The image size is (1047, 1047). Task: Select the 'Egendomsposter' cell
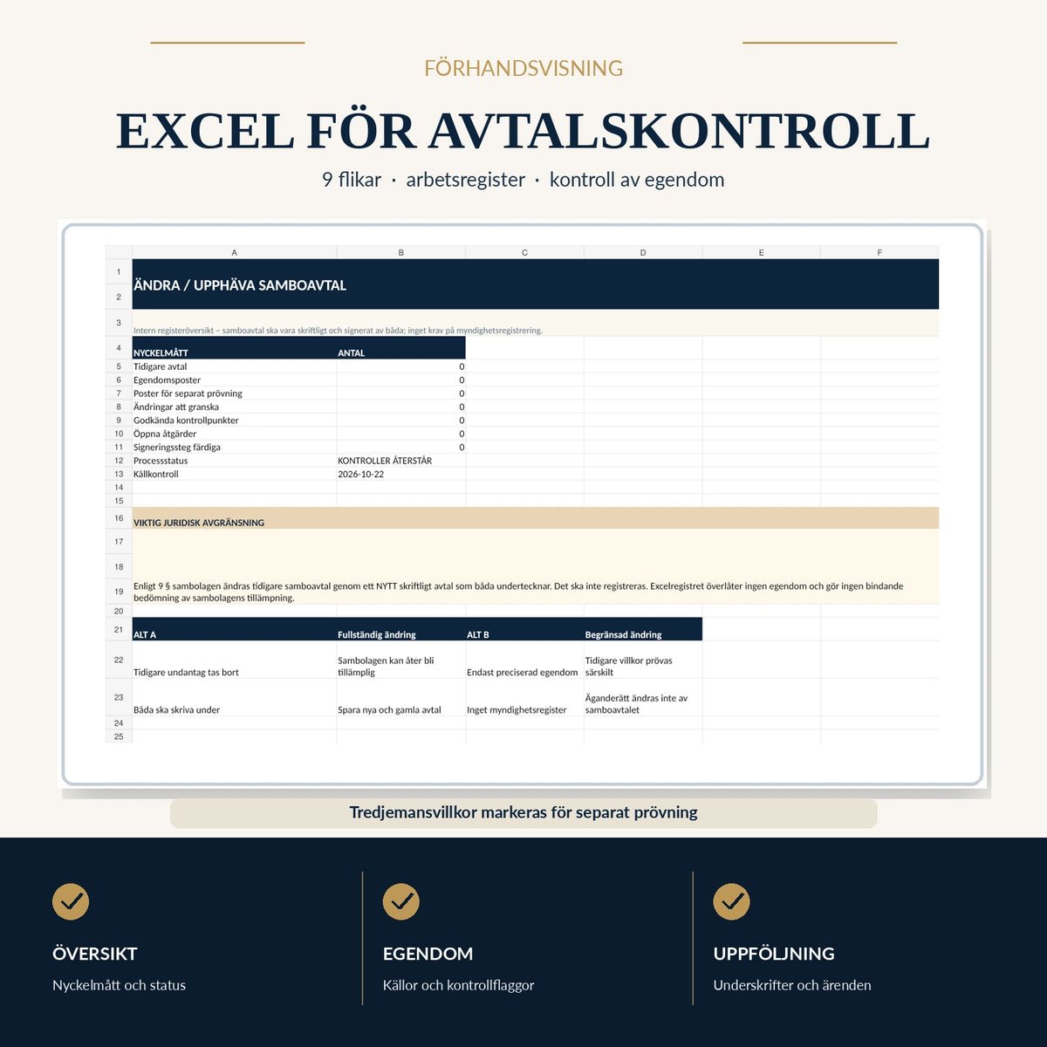[234, 380]
